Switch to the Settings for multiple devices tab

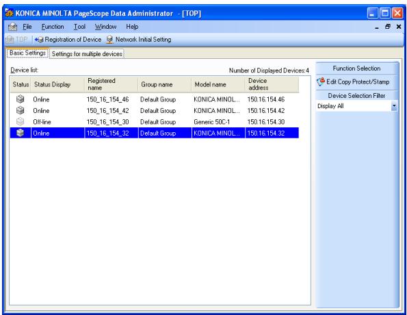coord(87,54)
